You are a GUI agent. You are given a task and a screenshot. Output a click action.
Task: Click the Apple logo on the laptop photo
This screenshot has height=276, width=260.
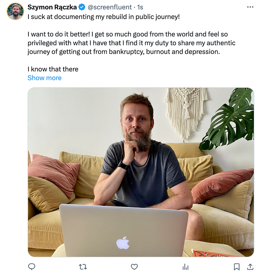point(123,243)
